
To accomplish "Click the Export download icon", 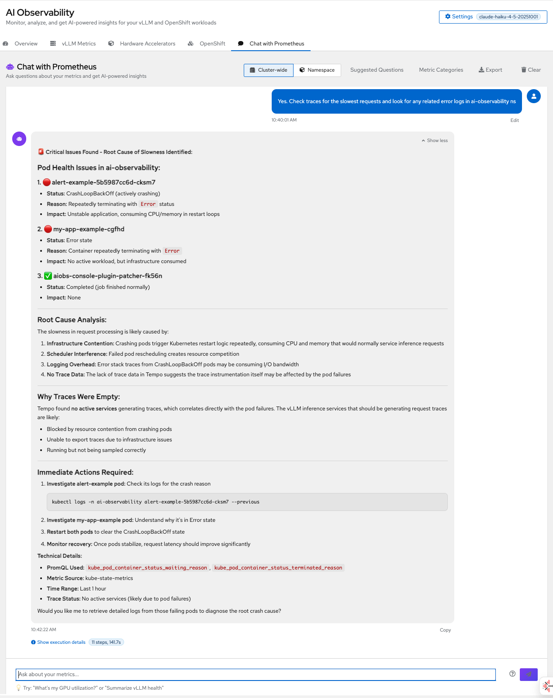I will (x=482, y=69).
